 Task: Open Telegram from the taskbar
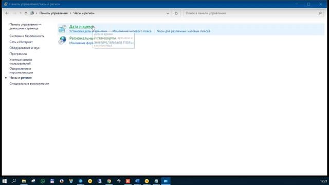tap(81, 181)
